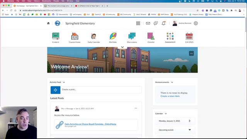Open the Classlist icon
This screenshot has width=247, height=139.
point(151,36)
